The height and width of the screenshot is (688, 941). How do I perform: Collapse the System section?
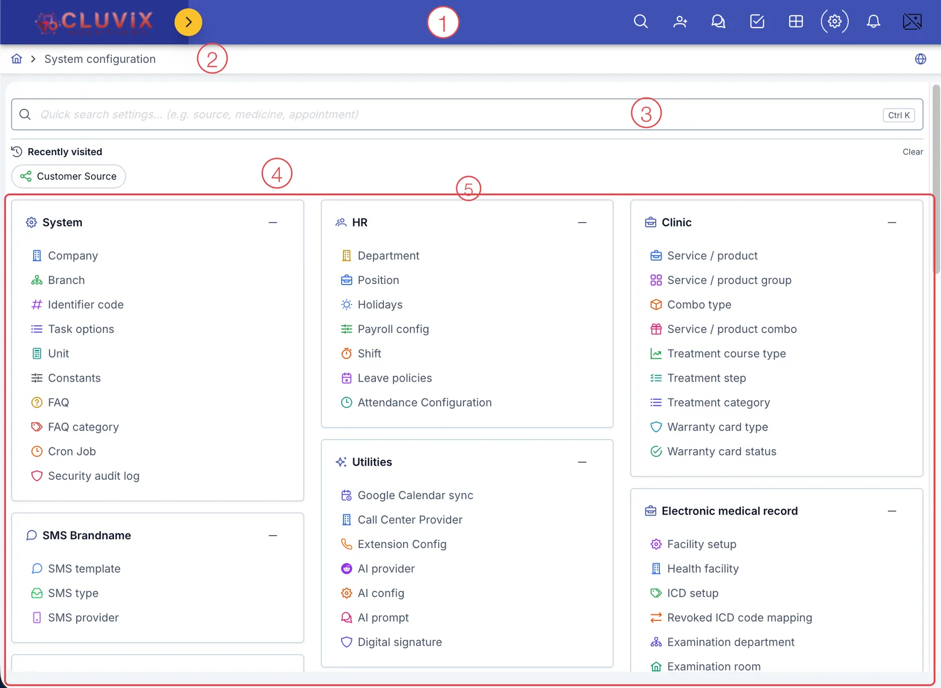pyautogui.click(x=273, y=222)
